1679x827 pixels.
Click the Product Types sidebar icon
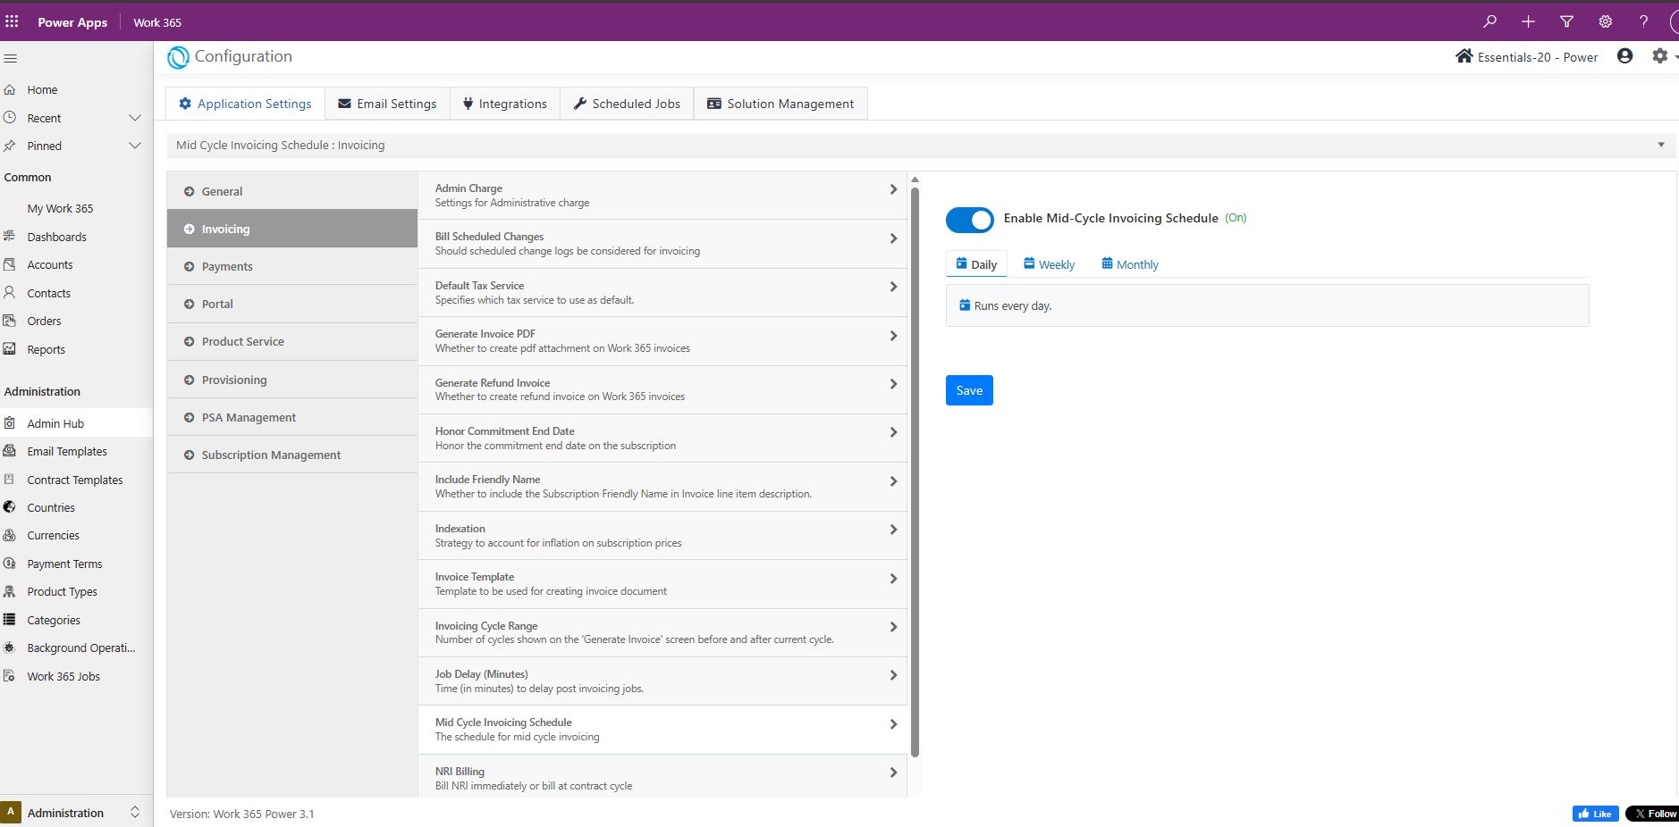tap(10, 591)
